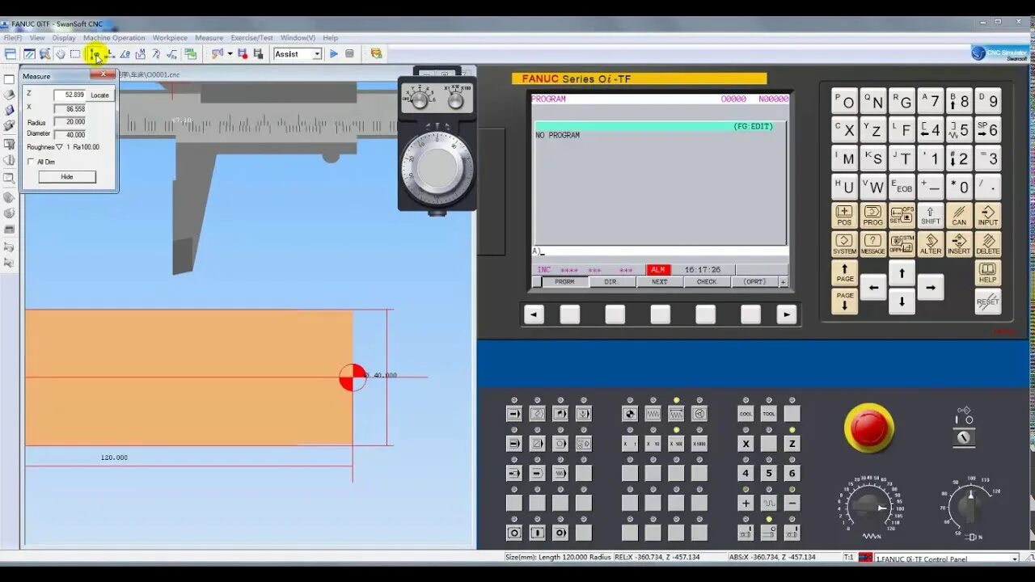Click the POS key on FANUC keypad

pos(844,215)
